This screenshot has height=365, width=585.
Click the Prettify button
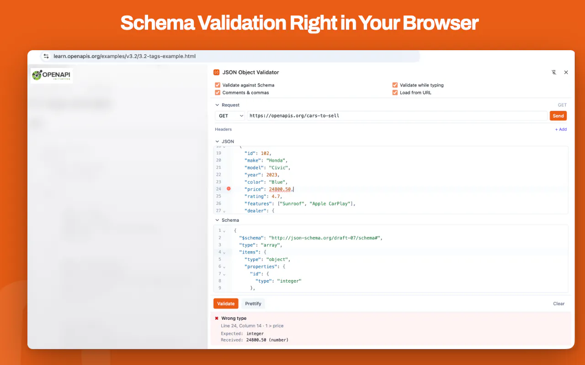coord(253,303)
